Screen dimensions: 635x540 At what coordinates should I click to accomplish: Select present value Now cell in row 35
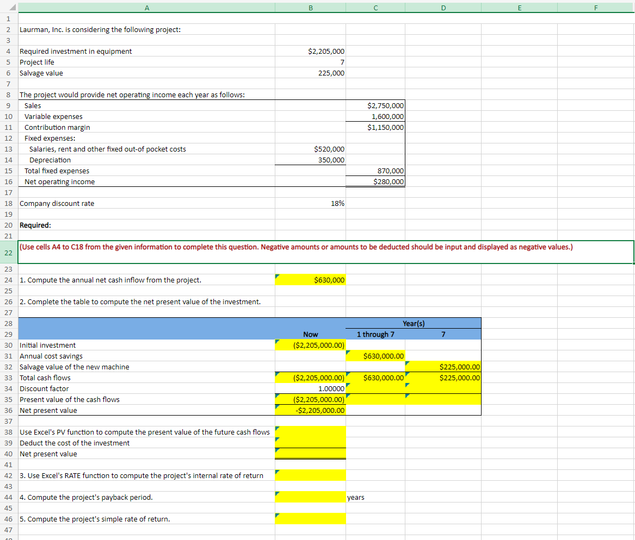point(310,399)
